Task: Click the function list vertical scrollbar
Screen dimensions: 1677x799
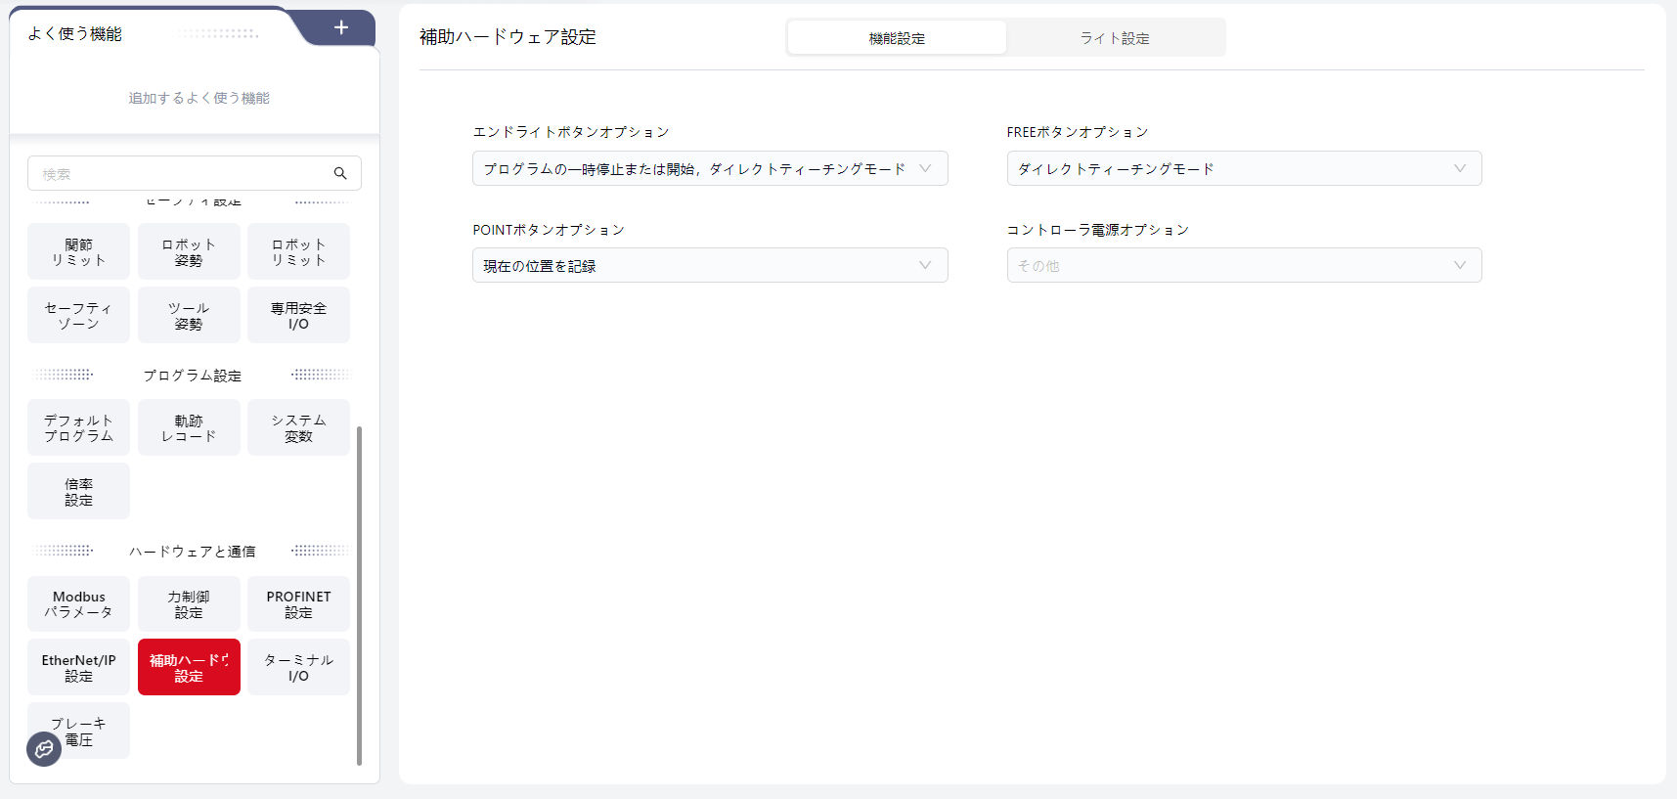Action: point(359,595)
